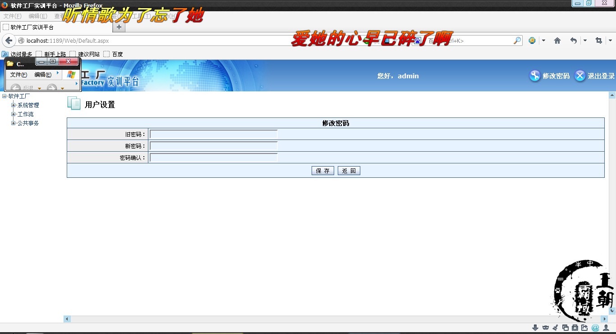Click the search magnifier icon in search box
The image size is (616, 334).
click(x=517, y=41)
